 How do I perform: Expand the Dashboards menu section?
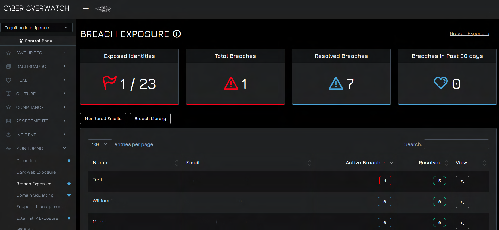[38, 67]
